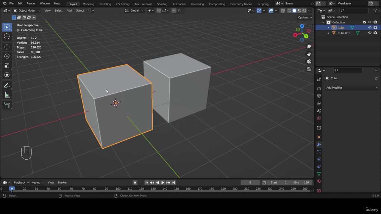Choose the Add Cube tool
The image size is (381, 214).
[7, 106]
